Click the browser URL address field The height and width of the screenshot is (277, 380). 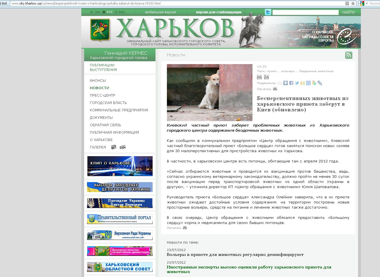point(177,3)
